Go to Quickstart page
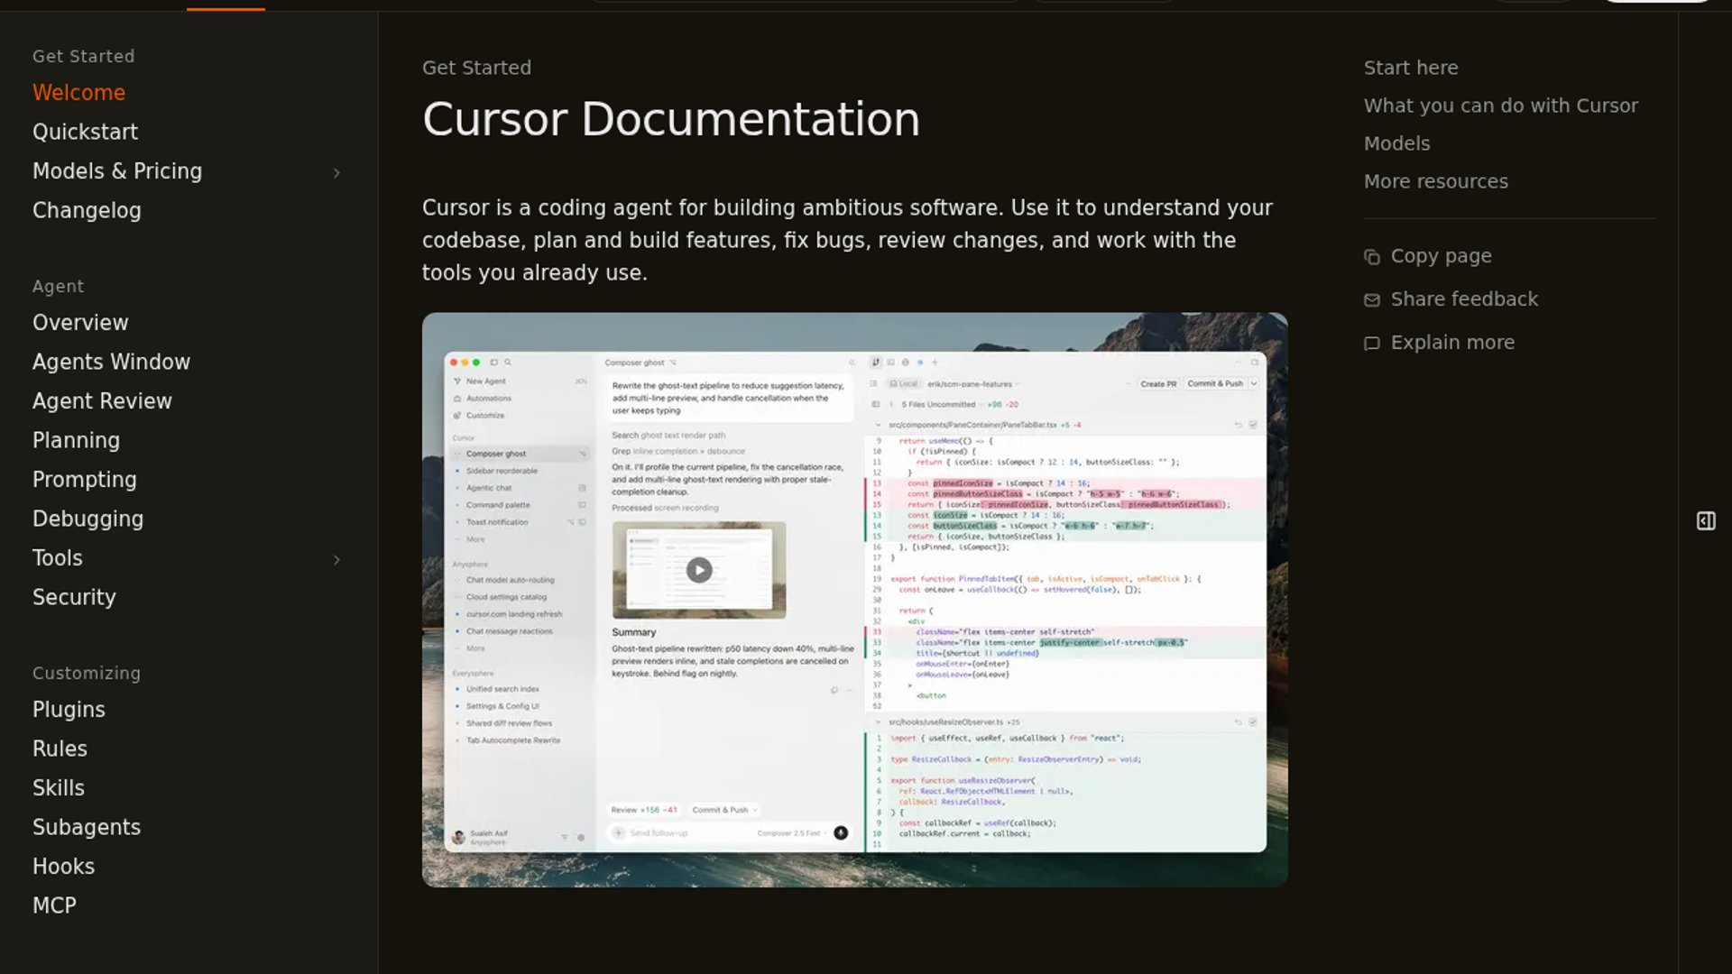This screenshot has height=974, width=1732. (85, 132)
